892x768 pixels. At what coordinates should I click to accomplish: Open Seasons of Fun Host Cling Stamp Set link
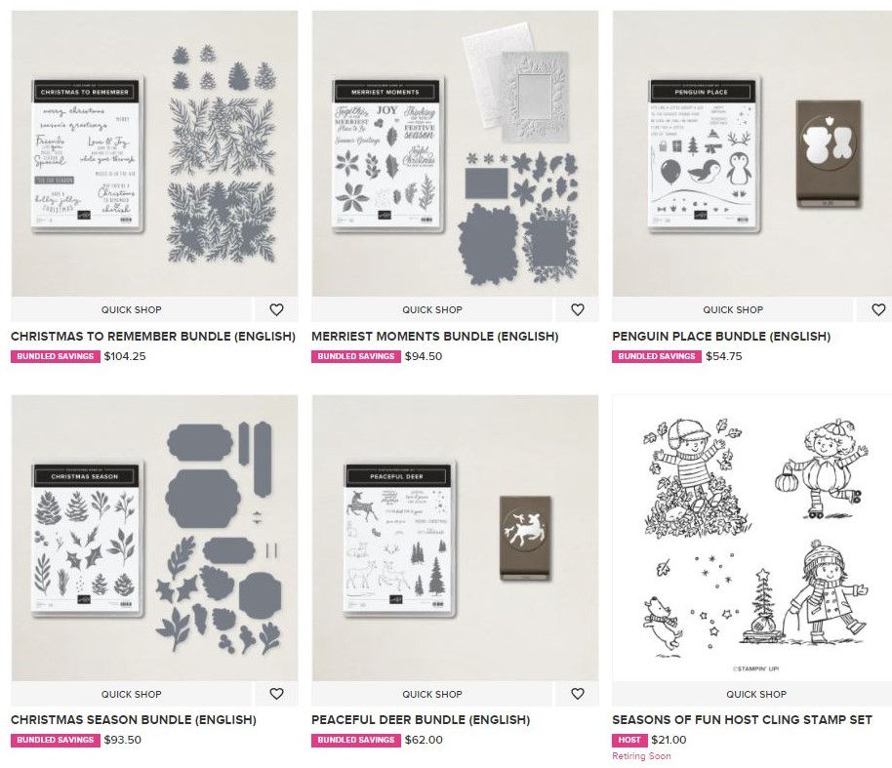742,719
